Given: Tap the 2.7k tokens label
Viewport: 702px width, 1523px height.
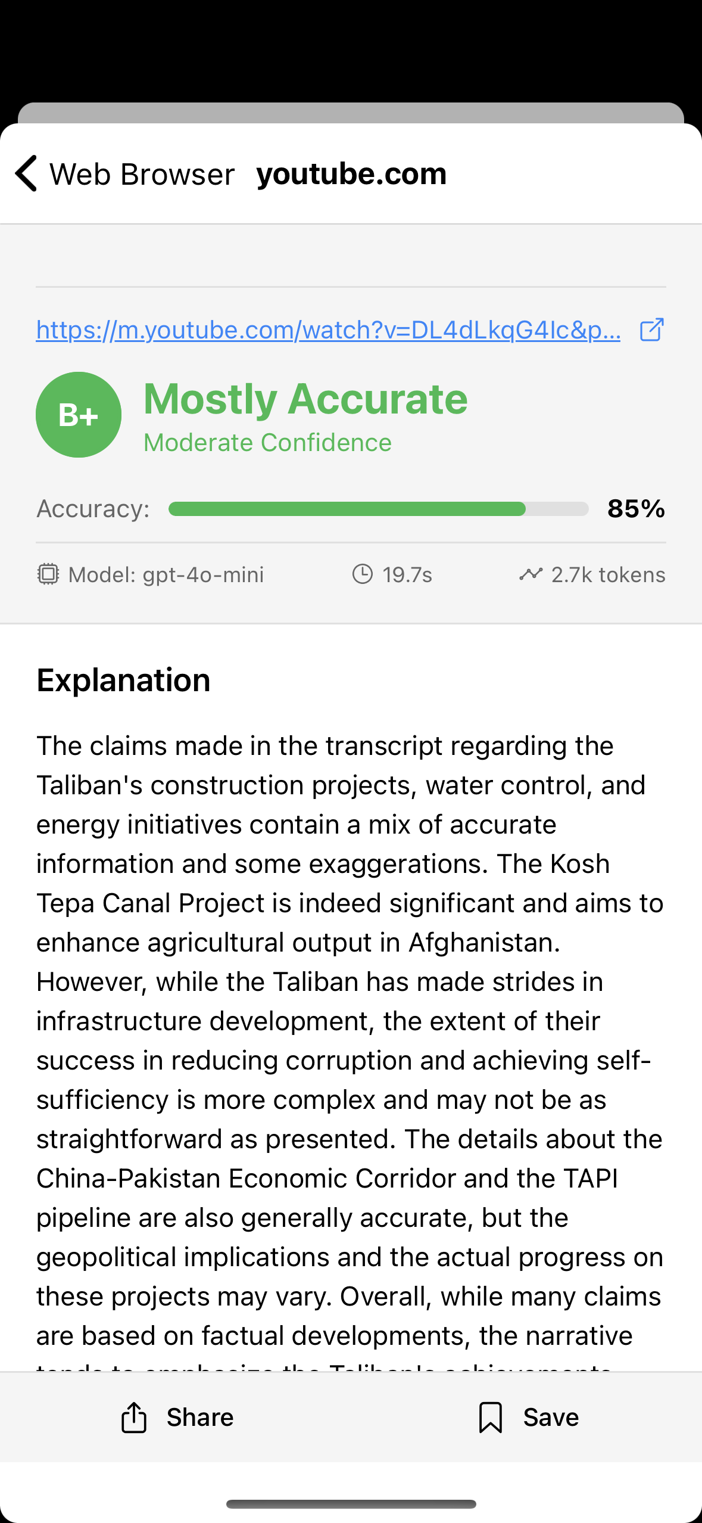Looking at the screenshot, I should coord(608,574).
